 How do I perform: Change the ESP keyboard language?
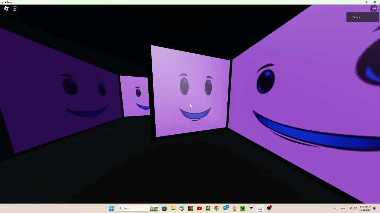pyautogui.click(x=343, y=208)
